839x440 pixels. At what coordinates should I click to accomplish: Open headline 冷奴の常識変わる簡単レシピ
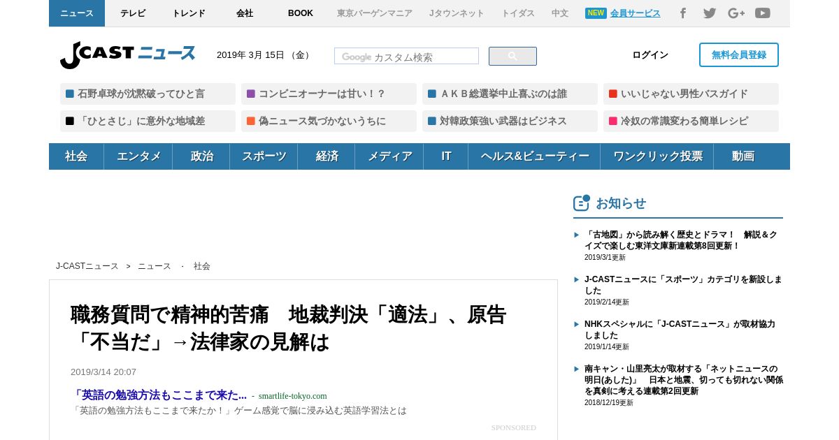coord(691,121)
